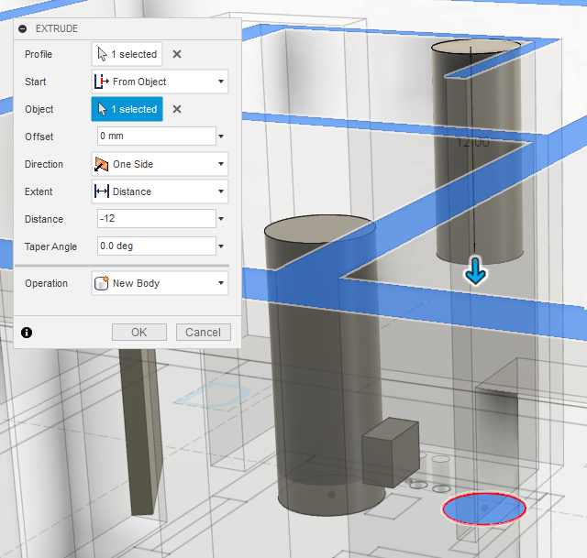
Task: Open the Direction dropdown showing One Side
Action: 160,164
